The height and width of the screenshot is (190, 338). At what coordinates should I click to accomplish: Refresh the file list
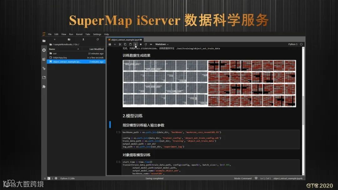(x=98, y=39)
